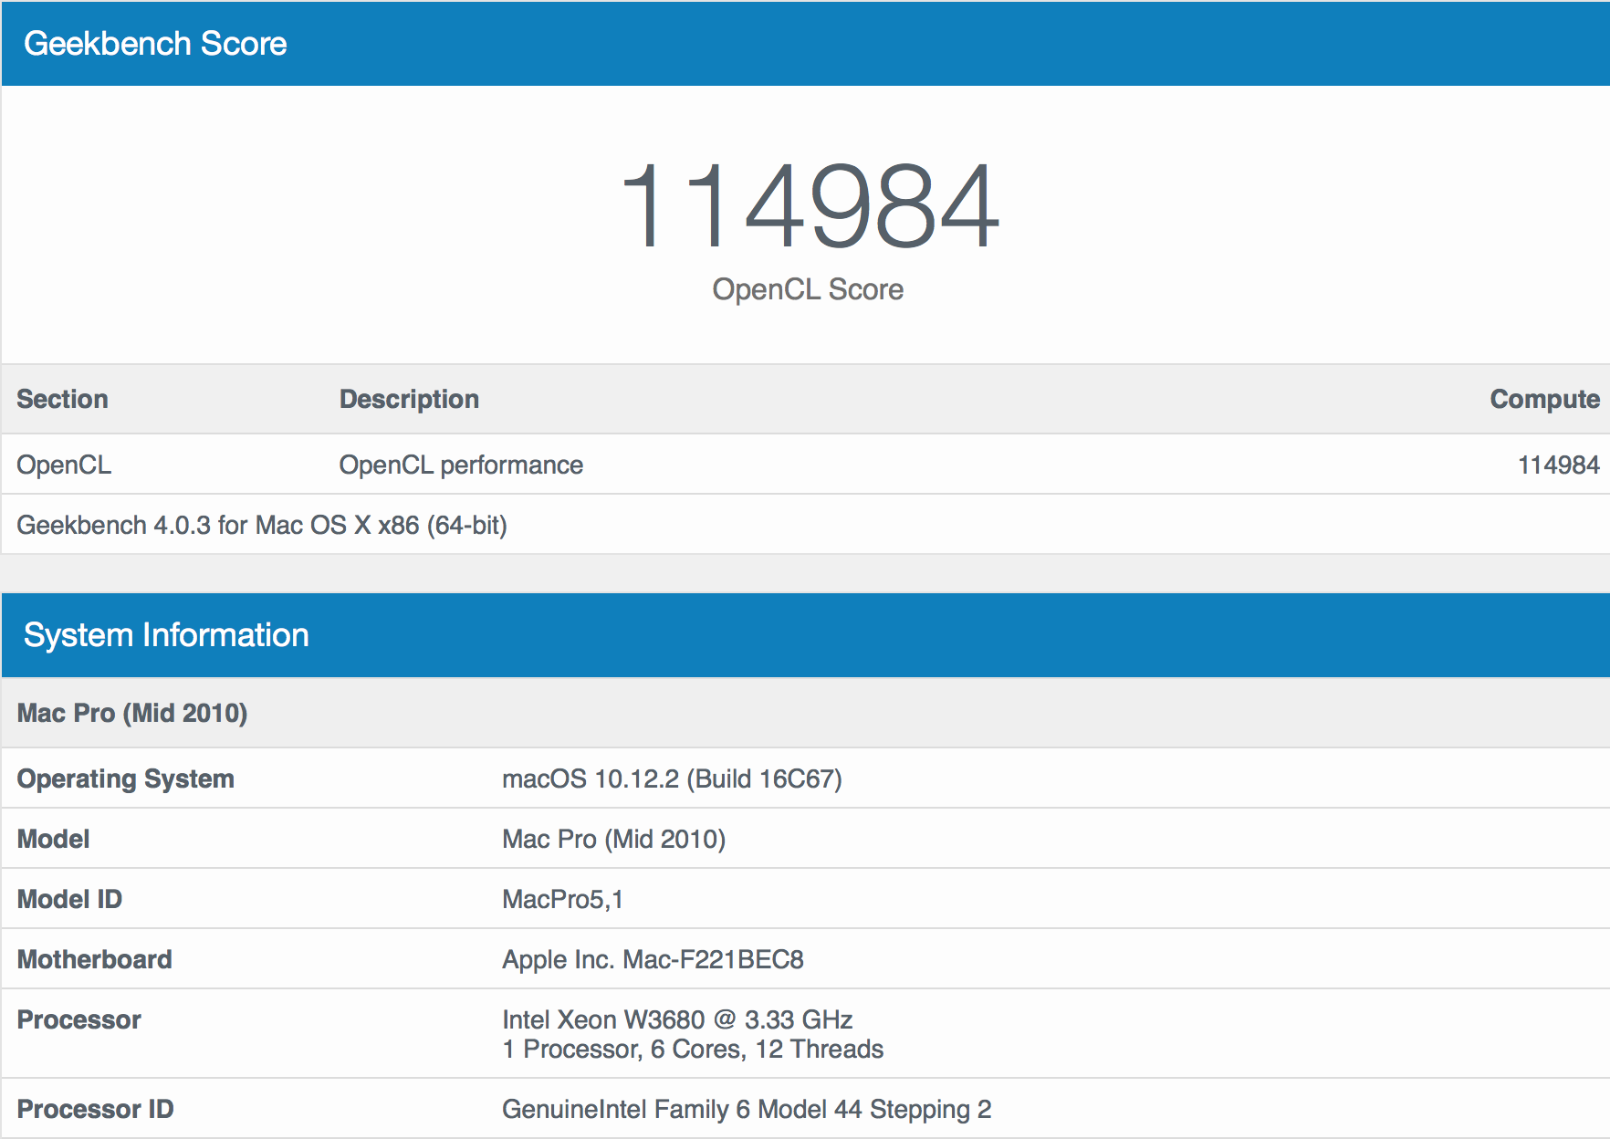This screenshot has height=1139, width=1610.
Task: Click the System Information header
Action: 166,635
